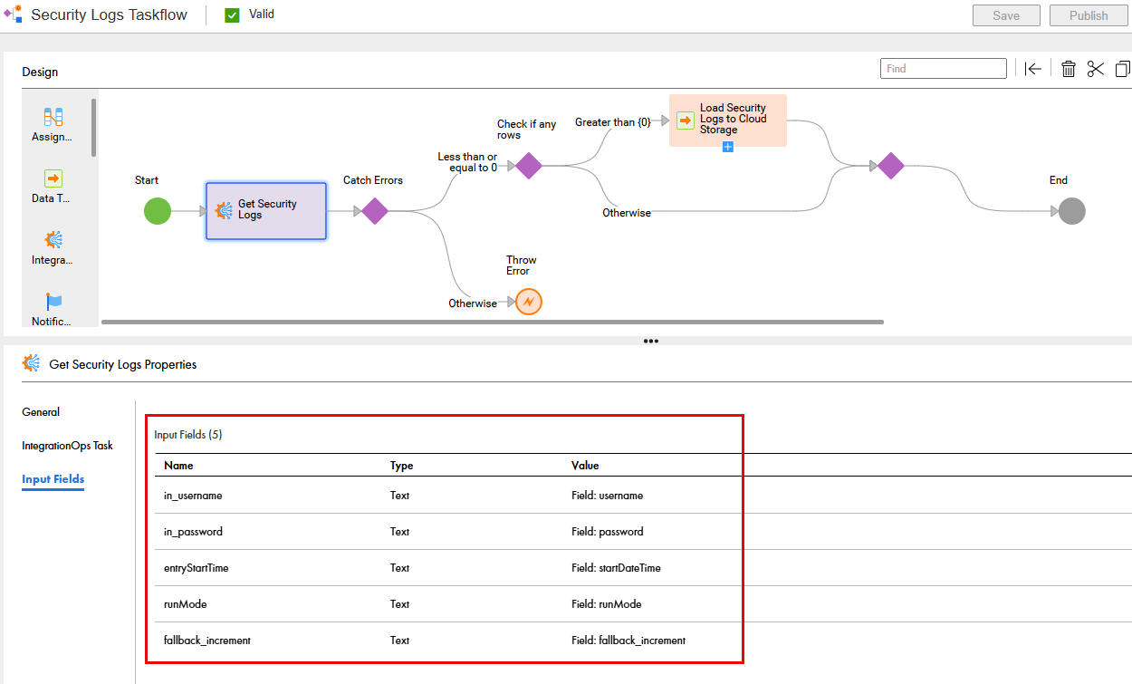The height and width of the screenshot is (684, 1132).
Task: Click the palette vertical scrollbar
Action: pos(93,128)
